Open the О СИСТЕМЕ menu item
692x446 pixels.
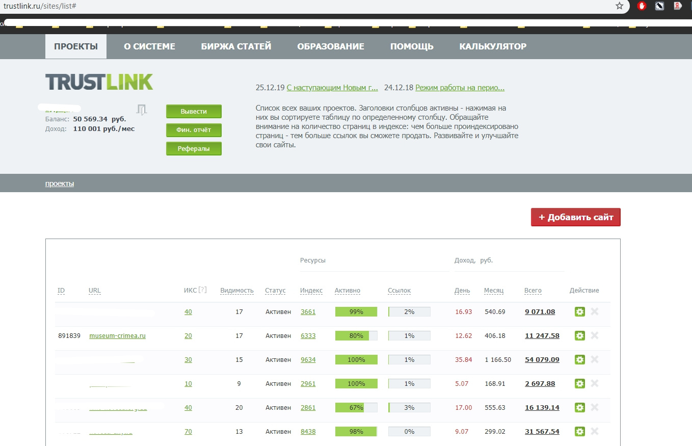tap(149, 46)
